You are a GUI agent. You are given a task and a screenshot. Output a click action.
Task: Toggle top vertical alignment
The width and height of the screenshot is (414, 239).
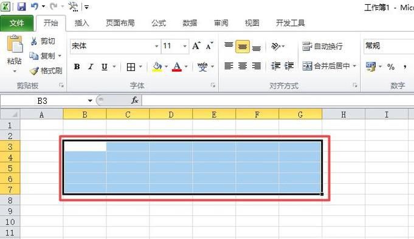coord(229,46)
